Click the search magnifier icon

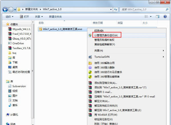tap(167, 9)
